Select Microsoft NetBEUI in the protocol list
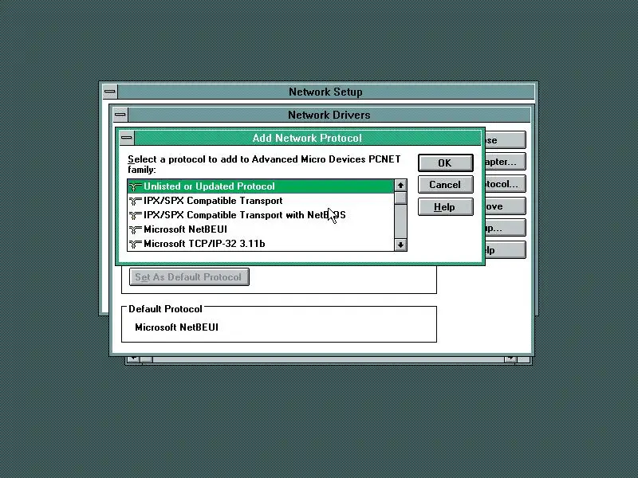Viewport: 638px width, 478px height. (x=261, y=229)
